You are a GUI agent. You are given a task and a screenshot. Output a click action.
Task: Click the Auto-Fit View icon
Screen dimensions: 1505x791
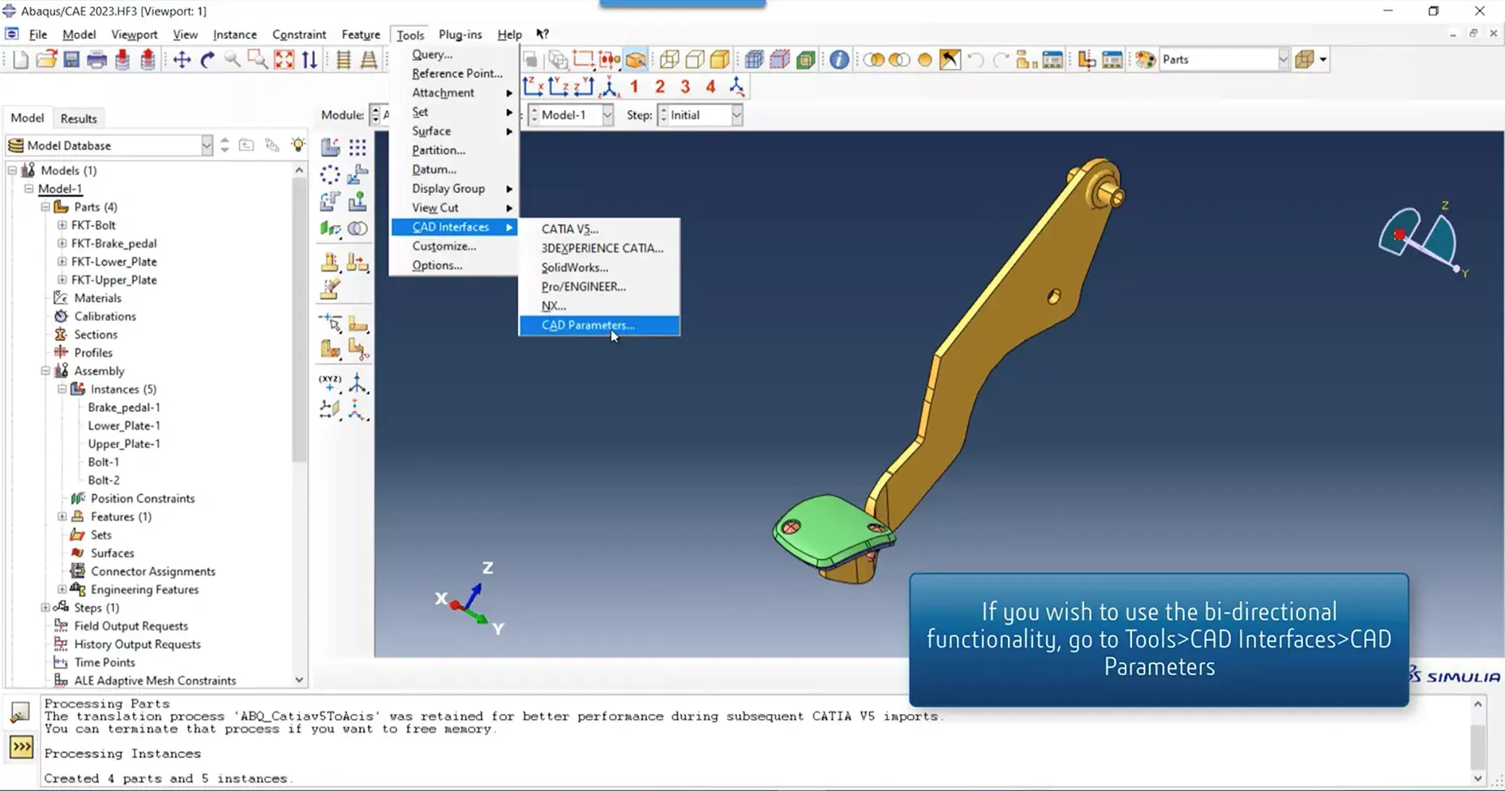284,60
